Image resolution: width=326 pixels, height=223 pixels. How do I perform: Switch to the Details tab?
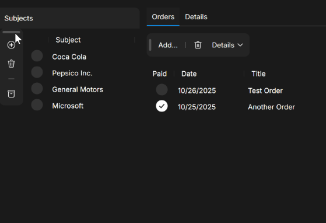[196, 17]
